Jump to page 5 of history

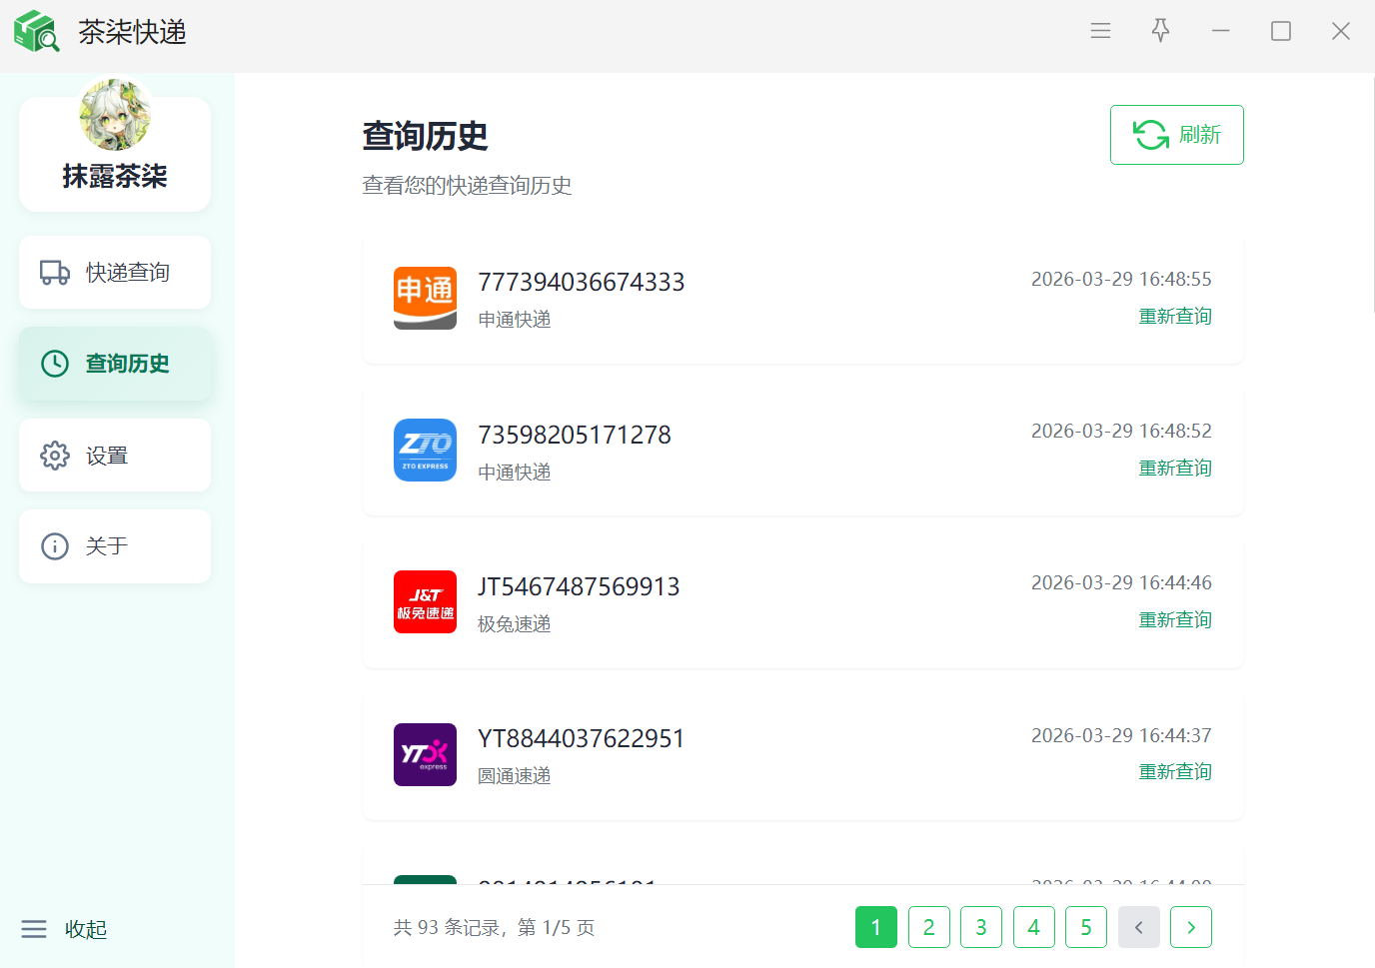1085,927
